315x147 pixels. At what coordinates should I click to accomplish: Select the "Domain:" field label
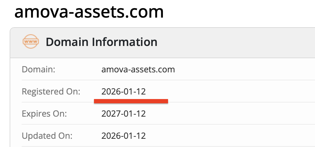[38, 69]
